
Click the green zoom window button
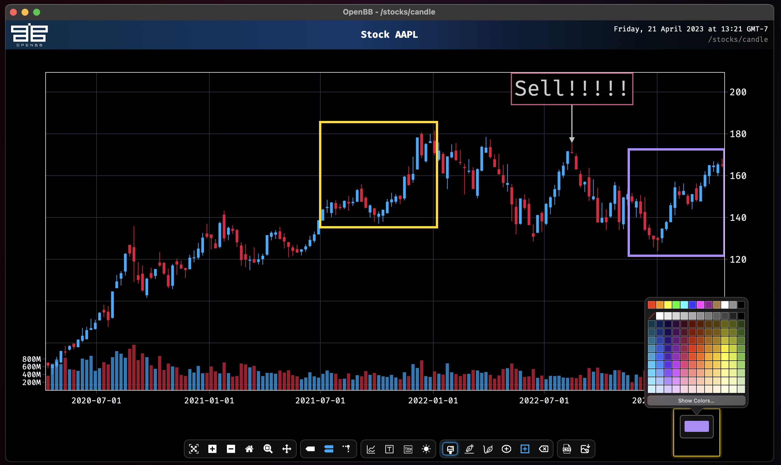(37, 12)
